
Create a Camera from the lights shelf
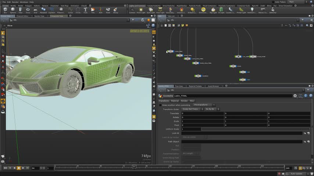[x=132, y=10]
